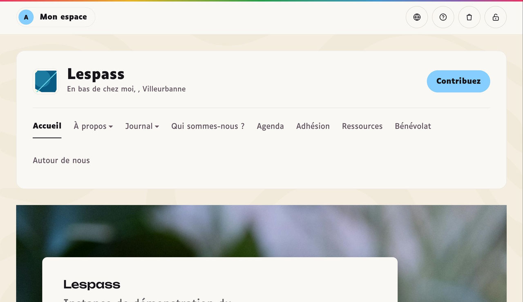Open Qui sommes-nous ? page
Screen dimensions: 523x302
[208, 126]
